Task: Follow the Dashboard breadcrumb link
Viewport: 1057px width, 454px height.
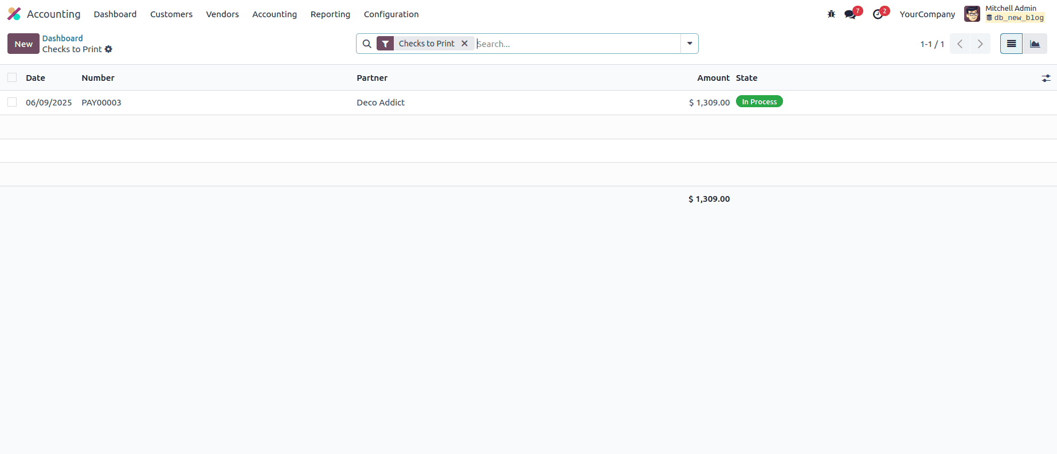Action: [x=62, y=38]
